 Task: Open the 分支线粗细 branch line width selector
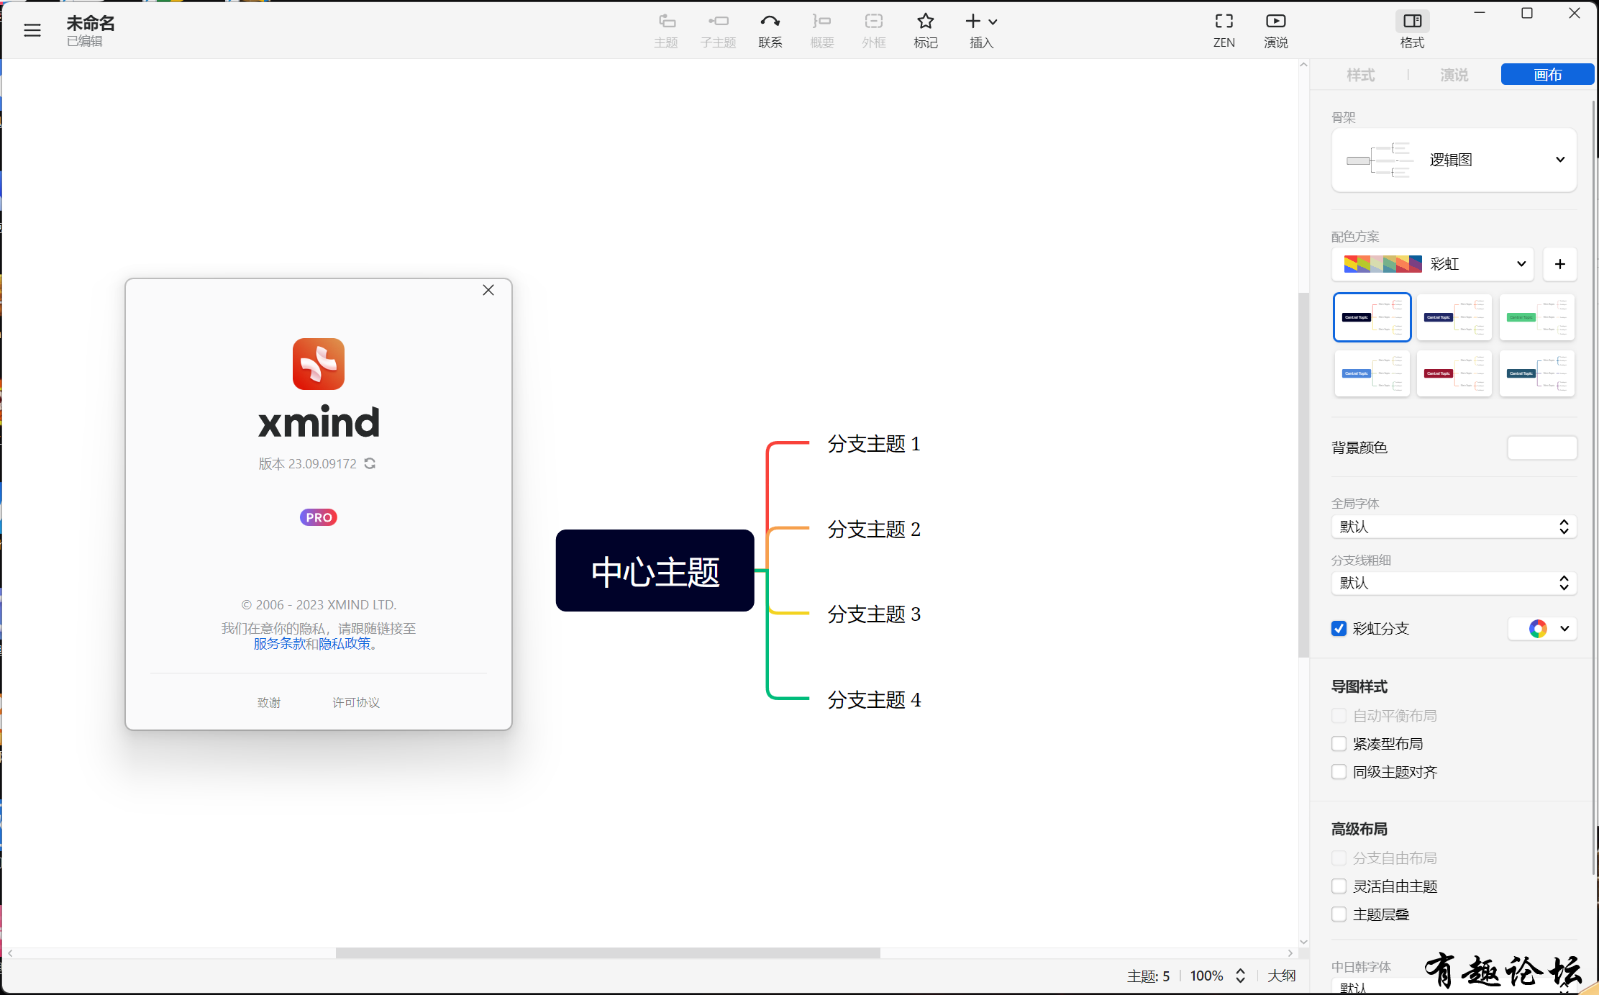(1454, 583)
